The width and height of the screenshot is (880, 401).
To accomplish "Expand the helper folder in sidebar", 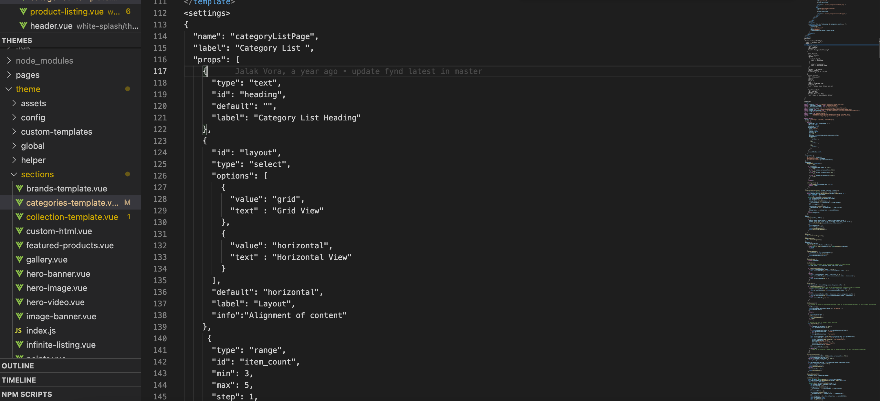I will click(32, 159).
